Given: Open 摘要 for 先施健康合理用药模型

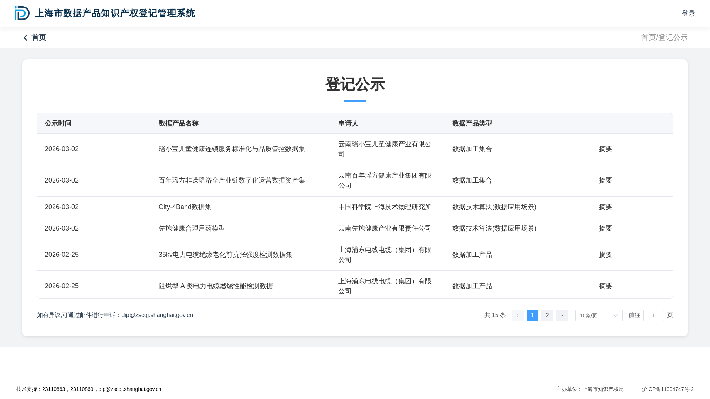Looking at the screenshot, I should (x=605, y=228).
